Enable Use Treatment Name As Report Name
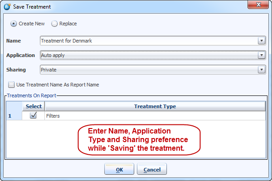 (11, 85)
